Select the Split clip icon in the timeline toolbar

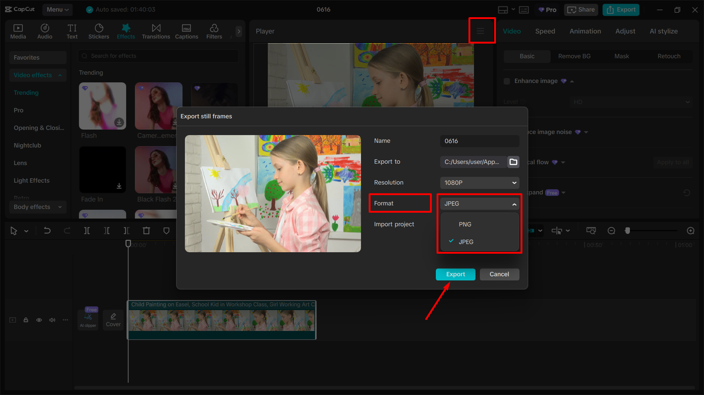[x=87, y=231]
